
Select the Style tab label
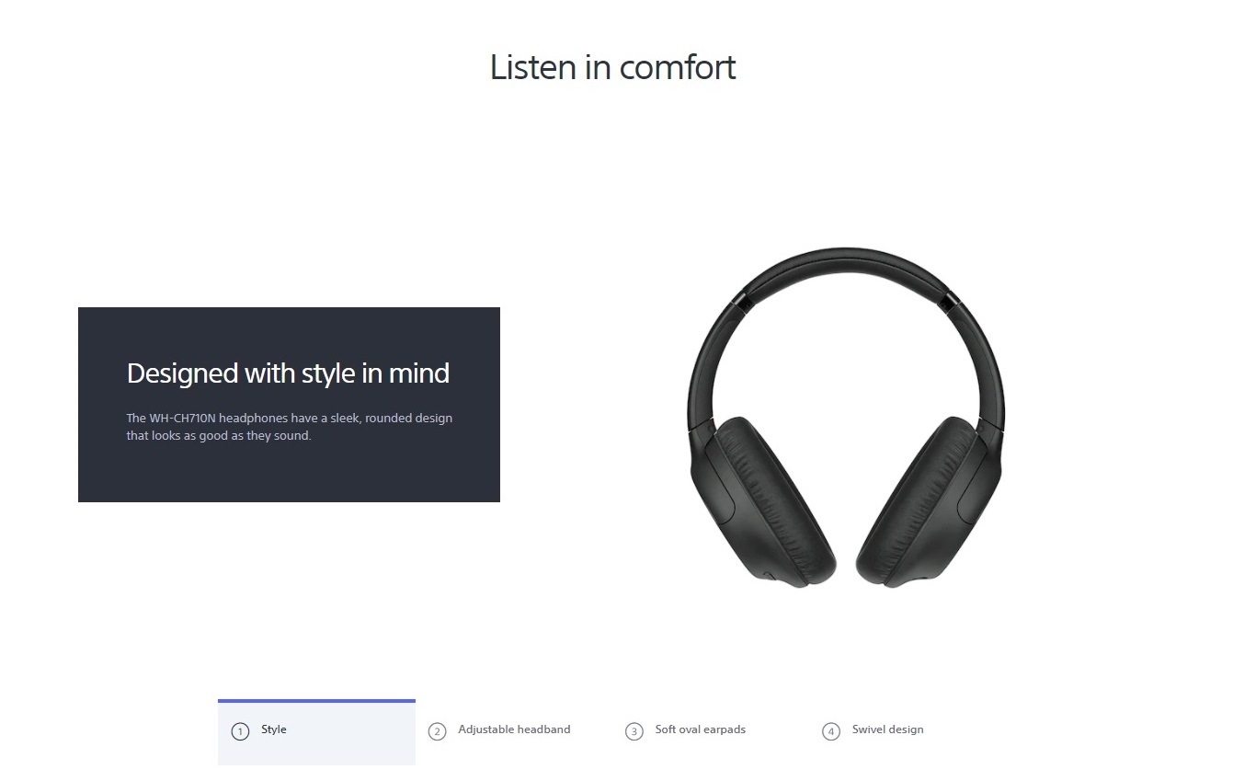point(274,729)
